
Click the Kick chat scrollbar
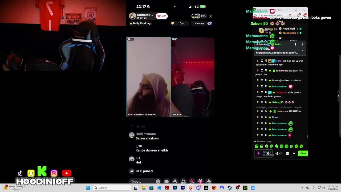[x=307, y=136]
